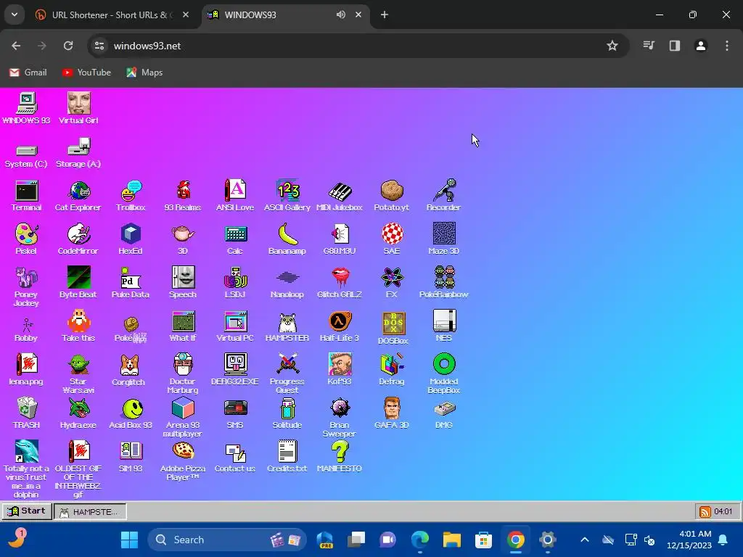The width and height of the screenshot is (743, 557).
Task: Launch Maze 3D icon
Action: click(444, 239)
